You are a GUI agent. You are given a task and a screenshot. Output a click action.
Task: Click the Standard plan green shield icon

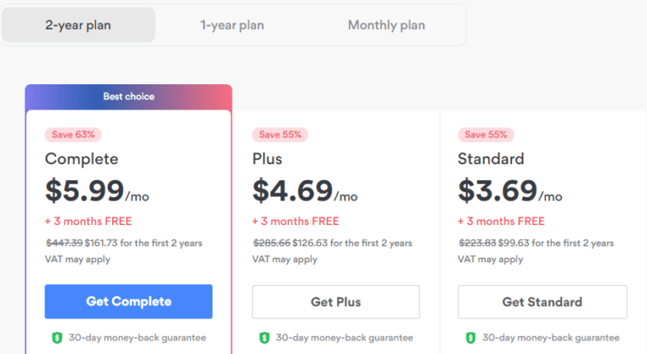coord(469,337)
